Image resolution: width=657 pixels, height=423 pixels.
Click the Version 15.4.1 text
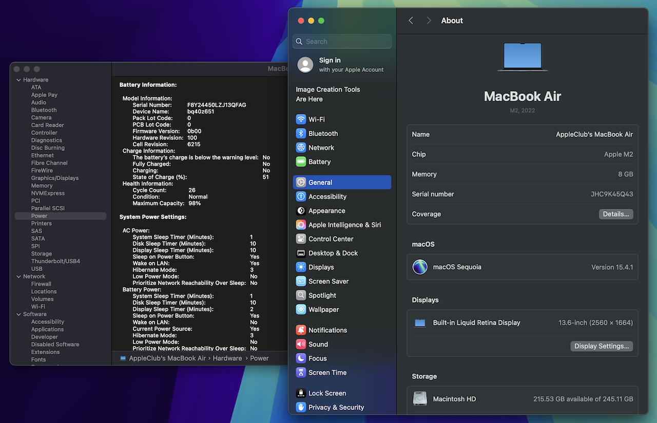pyautogui.click(x=612, y=267)
